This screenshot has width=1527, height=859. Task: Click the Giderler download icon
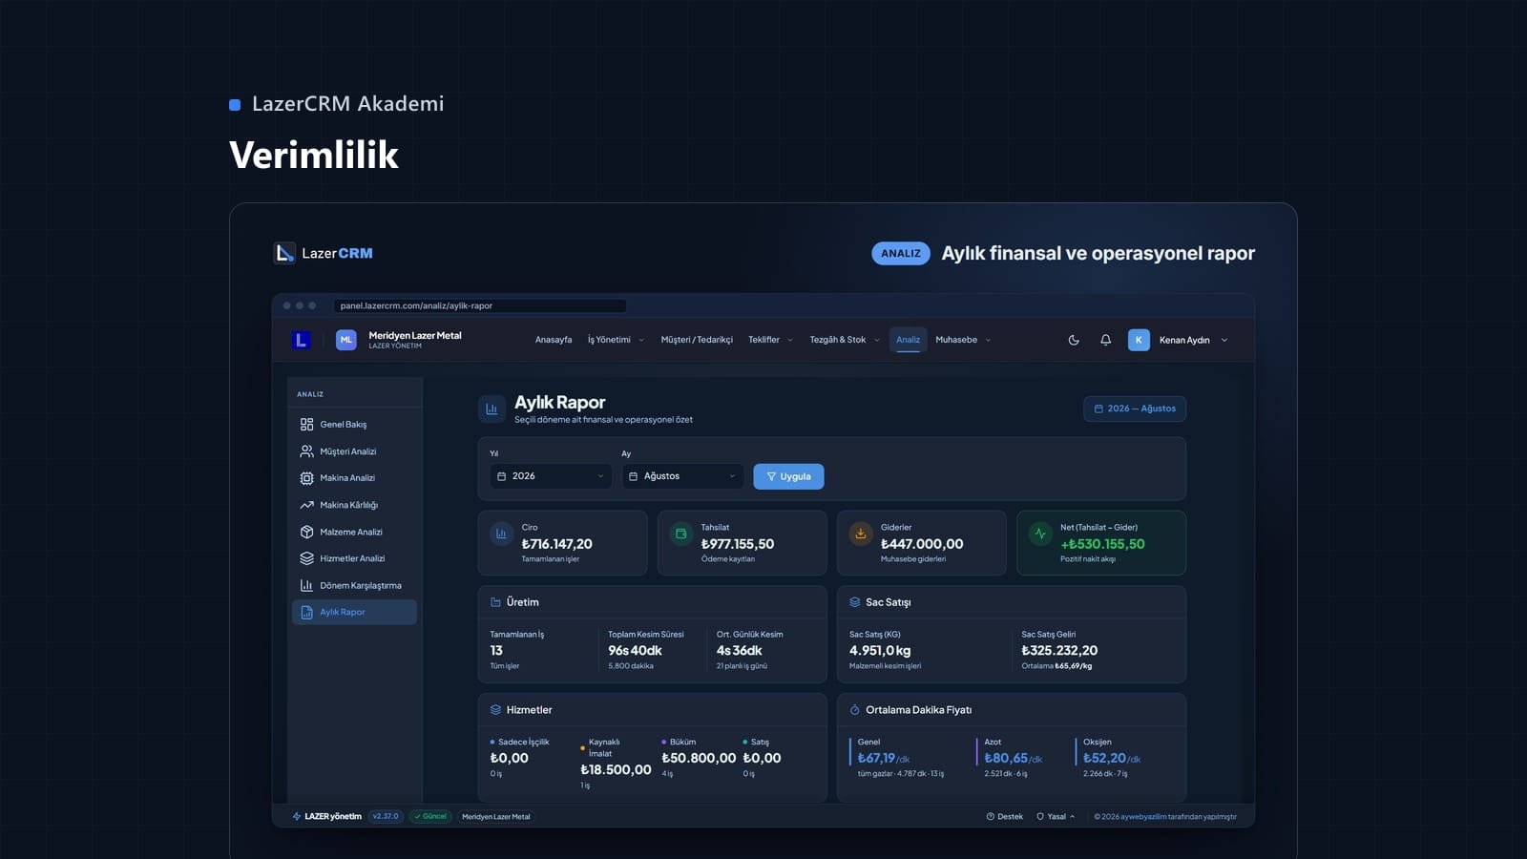(x=860, y=534)
